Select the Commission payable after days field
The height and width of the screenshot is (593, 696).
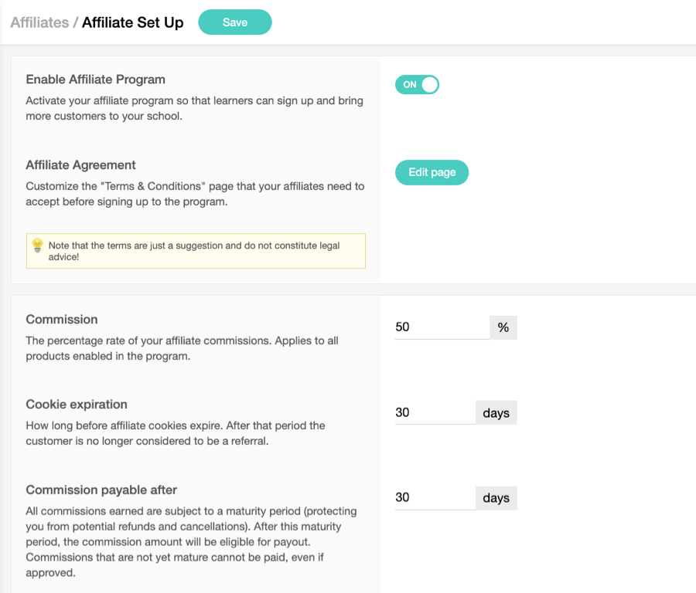pyautogui.click(x=435, y=498)
